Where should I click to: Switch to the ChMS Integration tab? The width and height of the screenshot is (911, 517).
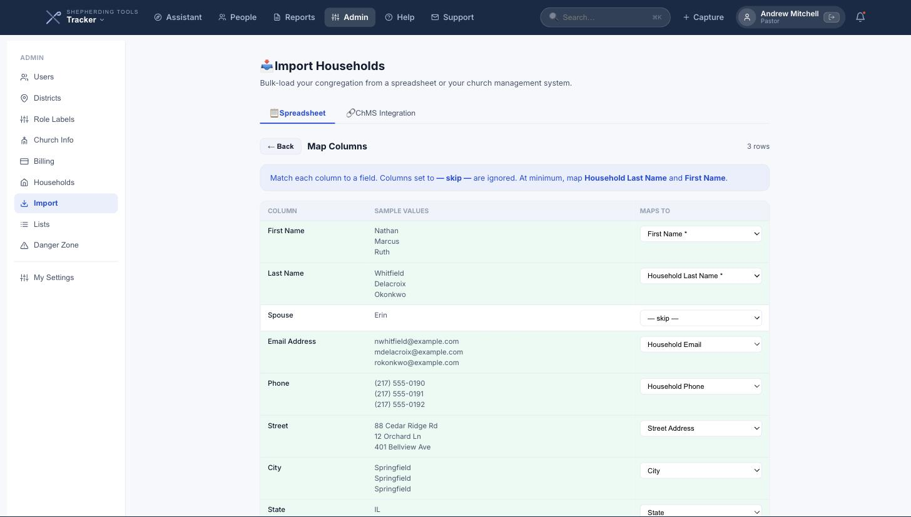[x=380, y=113]
